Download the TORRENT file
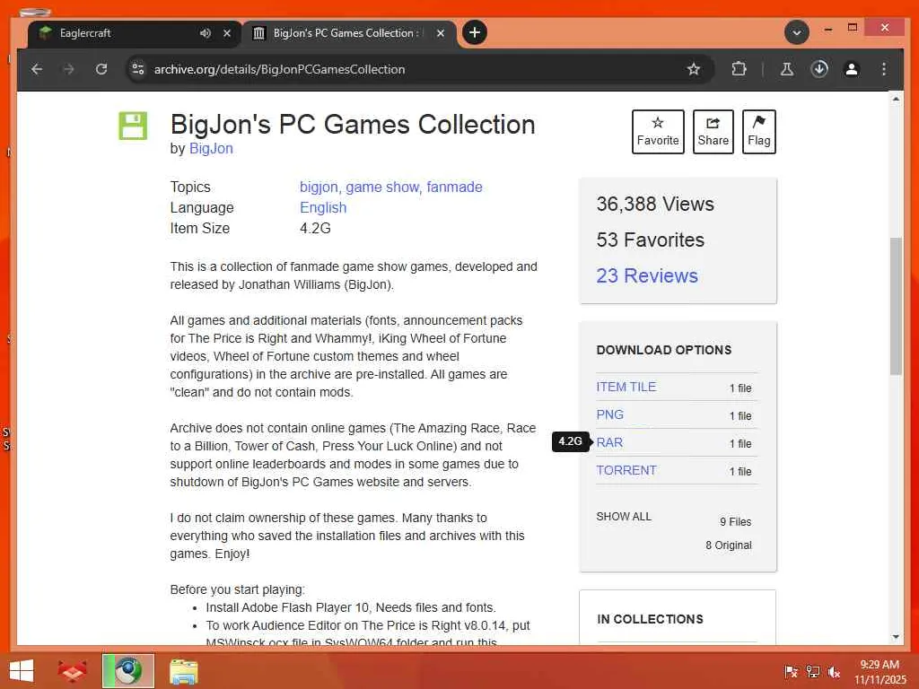Viewport: 919px width, 689px height. pos(626,470)
